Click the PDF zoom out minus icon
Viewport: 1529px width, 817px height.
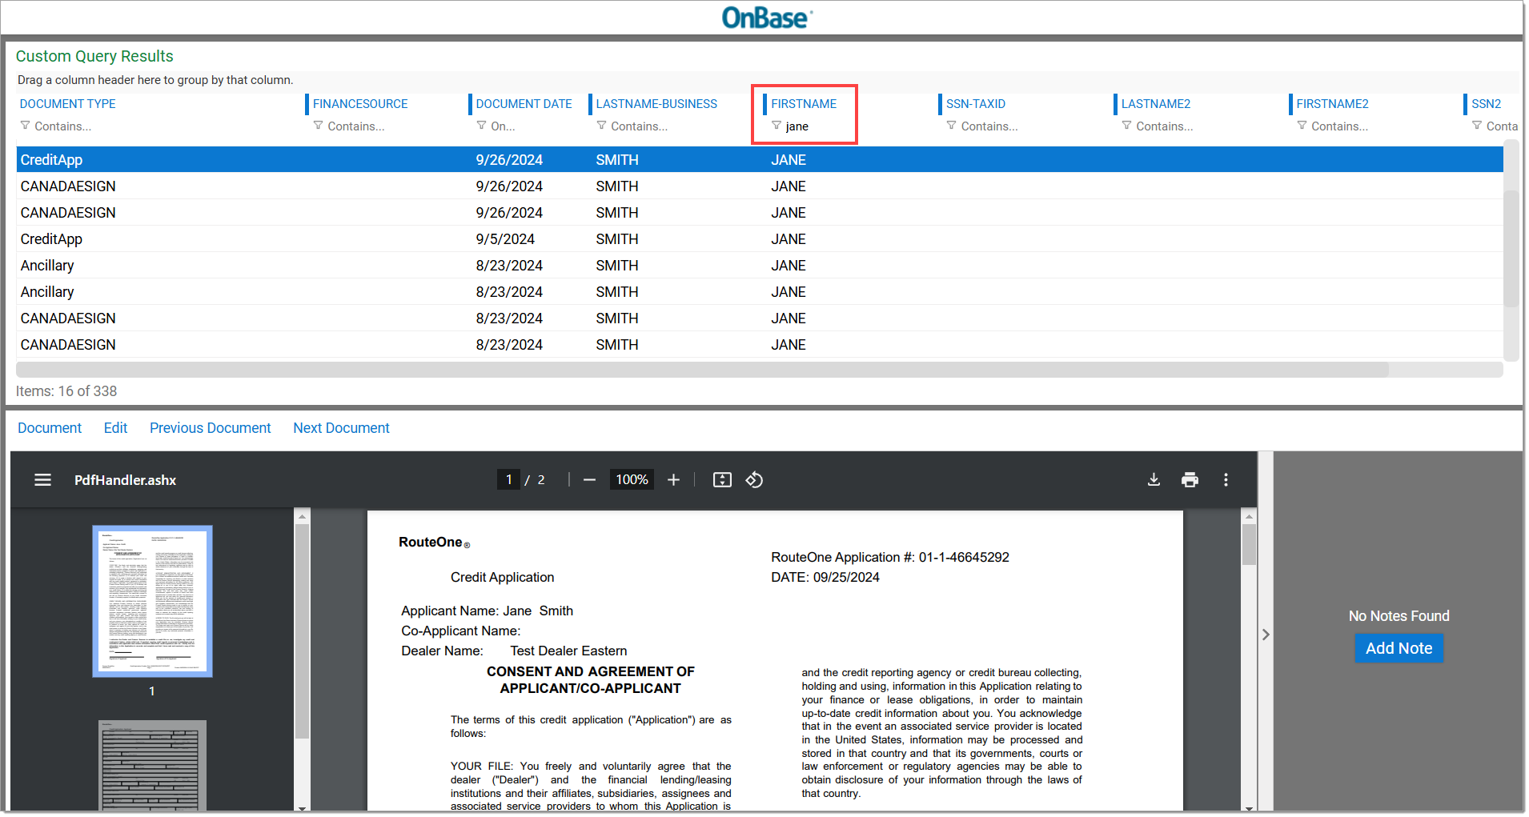590,480
